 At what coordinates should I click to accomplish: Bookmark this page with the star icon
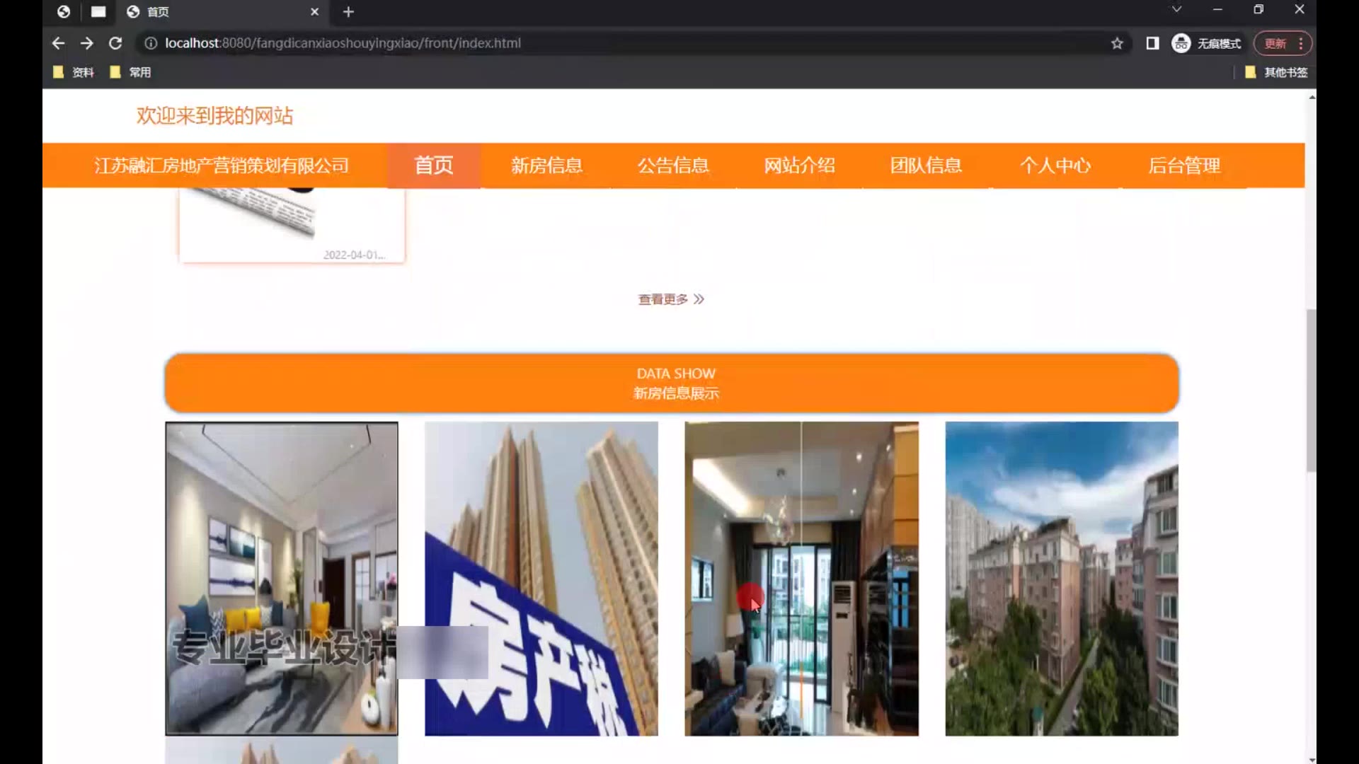[x=1117, y=43]
